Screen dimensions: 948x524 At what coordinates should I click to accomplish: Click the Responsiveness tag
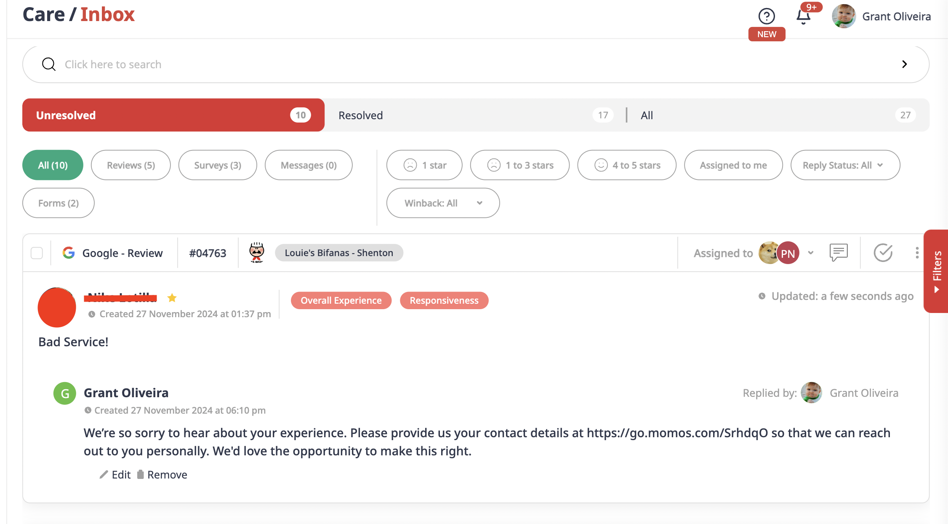(444, 300)
